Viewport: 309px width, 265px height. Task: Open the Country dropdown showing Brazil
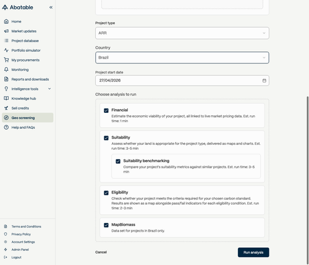click(x=182, y=57)
